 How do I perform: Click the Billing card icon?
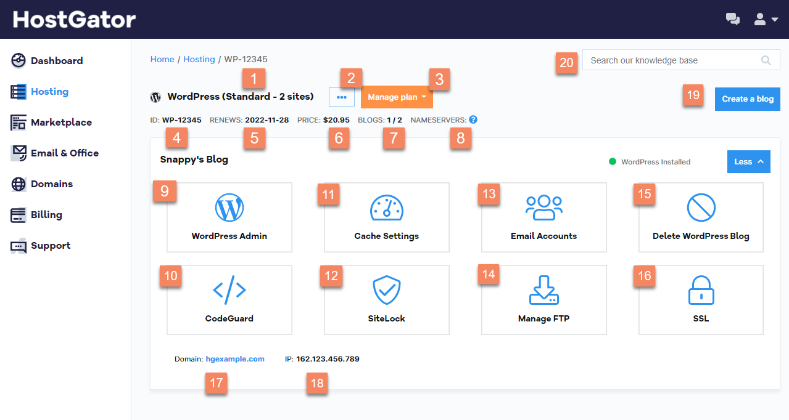click(19, 214)
